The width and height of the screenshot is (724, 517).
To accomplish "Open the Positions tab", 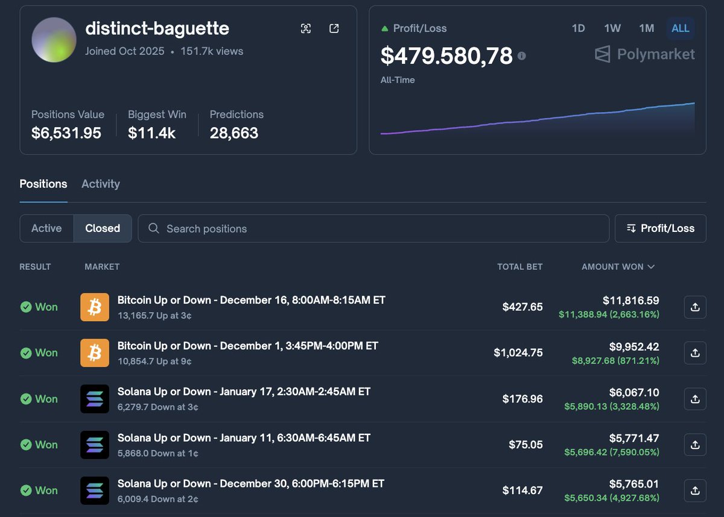I will click(43, 184).
